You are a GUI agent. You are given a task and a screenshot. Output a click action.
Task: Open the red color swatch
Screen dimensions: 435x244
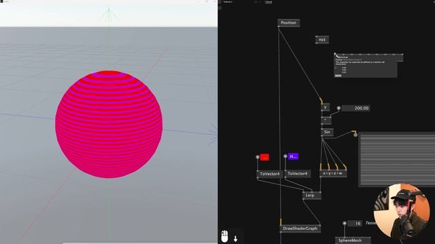264,157
